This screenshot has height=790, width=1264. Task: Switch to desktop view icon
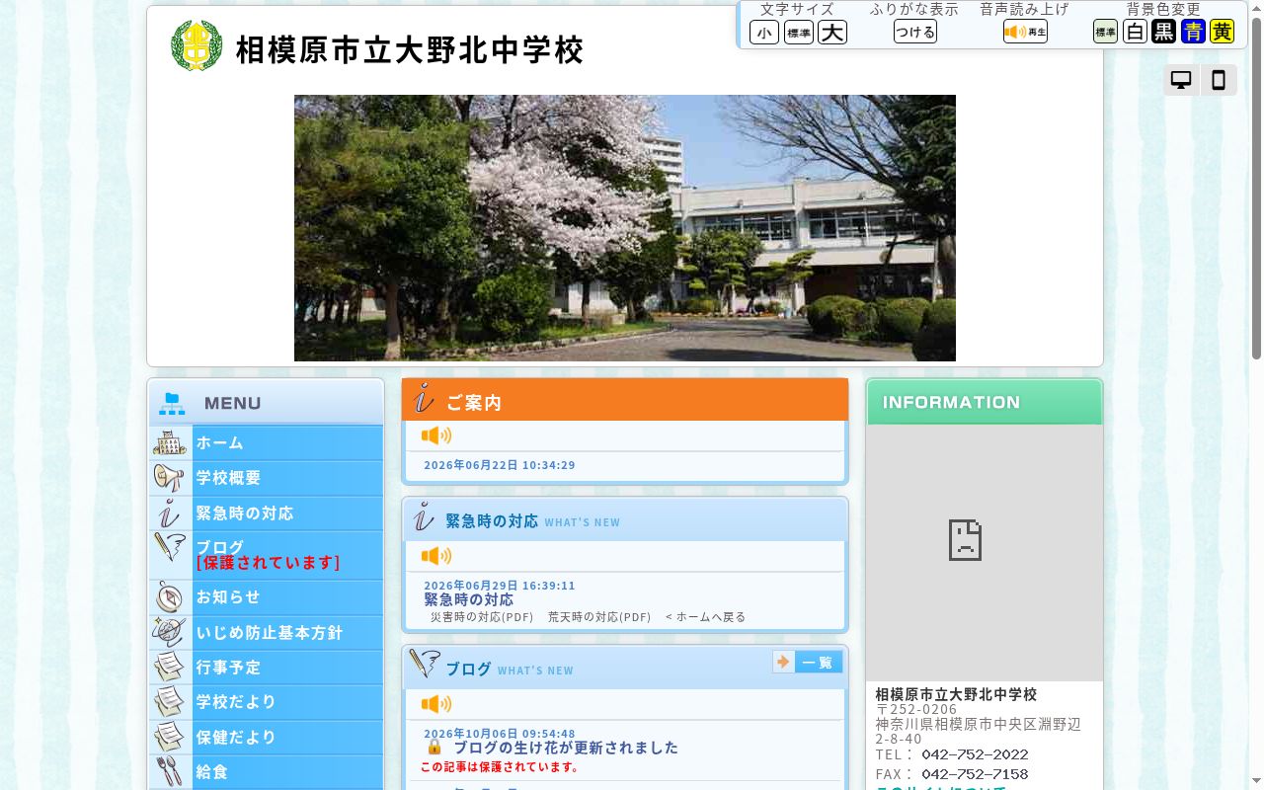point(1181,80)
